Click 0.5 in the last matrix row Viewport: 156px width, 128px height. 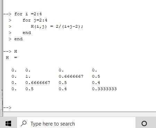point(29,89)
